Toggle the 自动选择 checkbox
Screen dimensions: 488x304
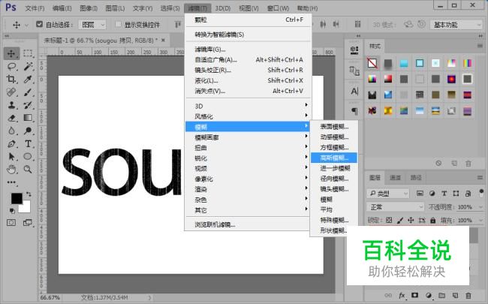click(x=39, y=24)
